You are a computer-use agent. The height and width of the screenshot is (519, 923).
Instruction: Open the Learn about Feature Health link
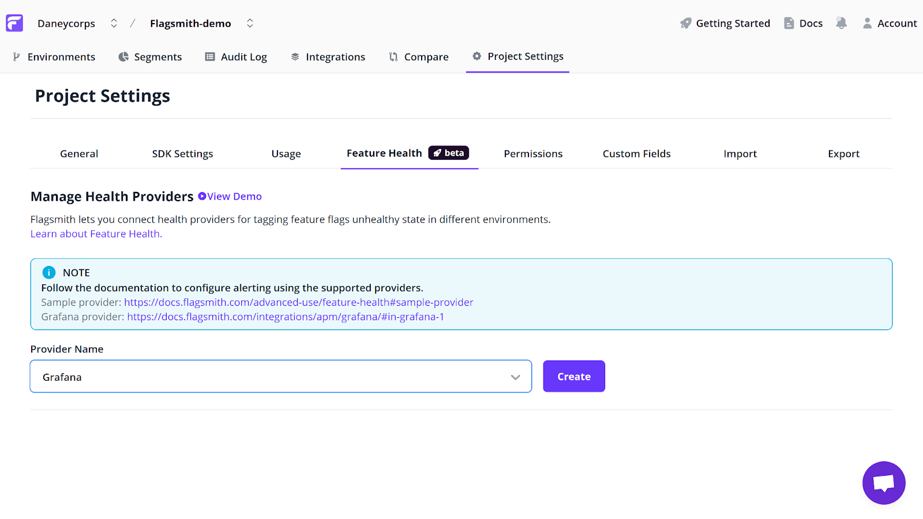click(x=96, y=234)
